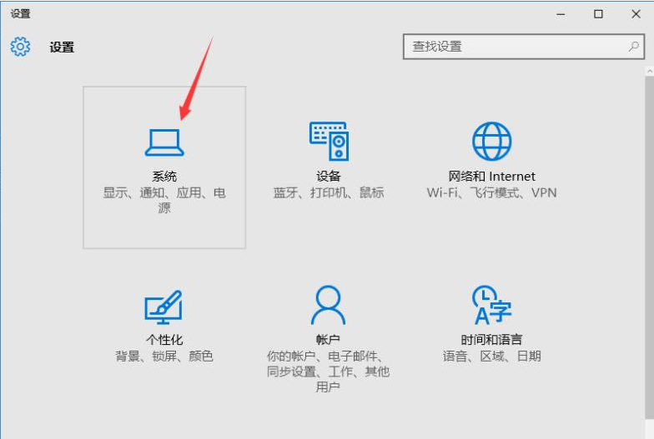Viewport: 654px width, 439px height.
Task: Click description 背景、锁屏、颜色
Action: click(164, 357)
